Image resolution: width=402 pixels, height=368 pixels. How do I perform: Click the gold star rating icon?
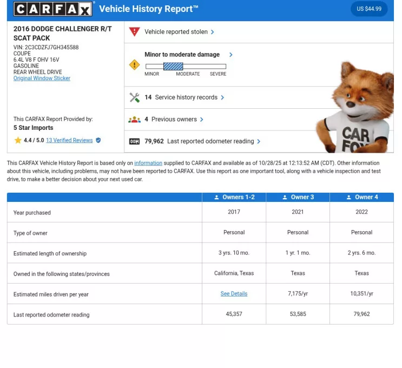[18, 141]
